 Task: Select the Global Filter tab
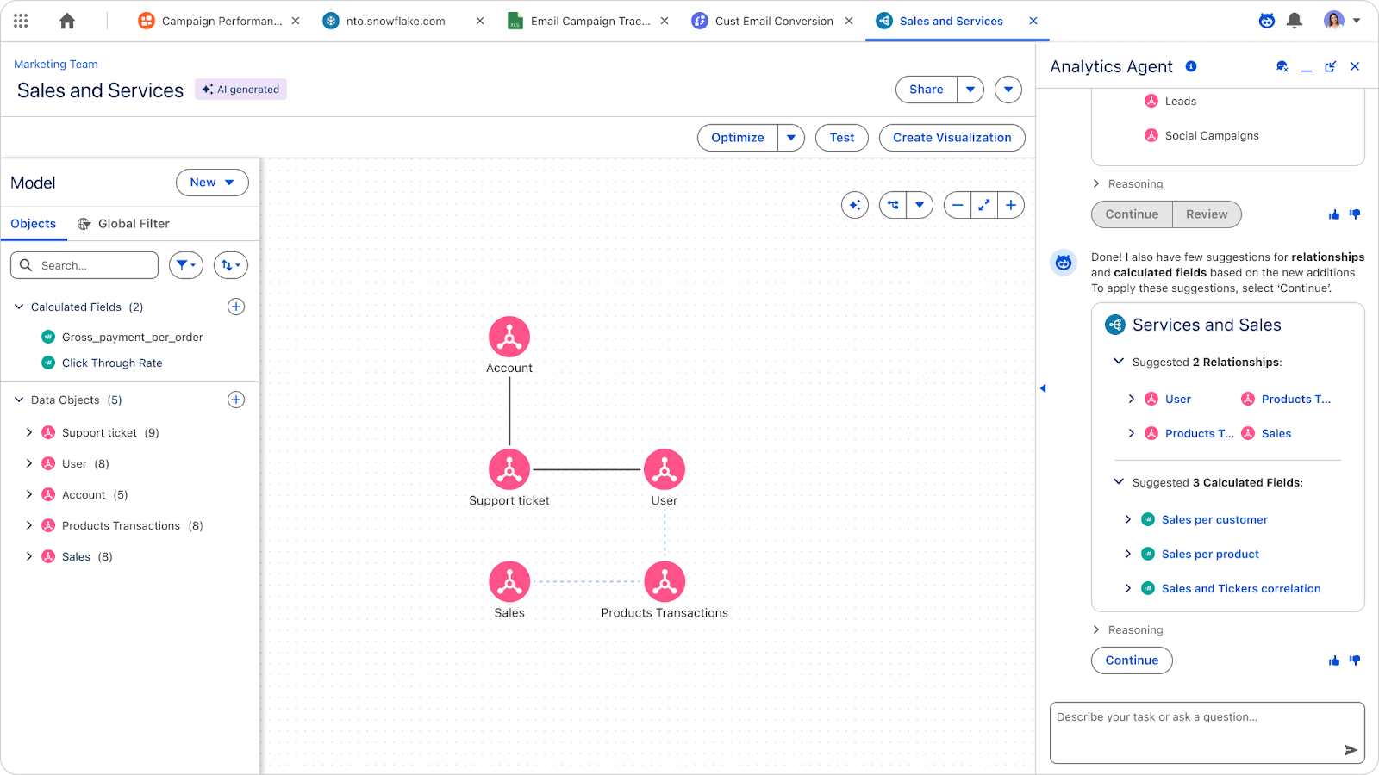click(123, 224)
